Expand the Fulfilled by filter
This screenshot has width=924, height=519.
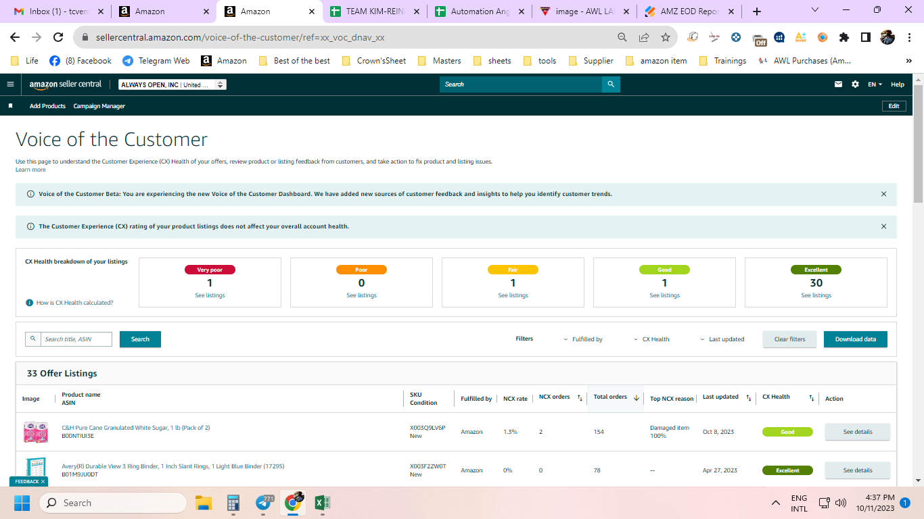pos(583,339)
